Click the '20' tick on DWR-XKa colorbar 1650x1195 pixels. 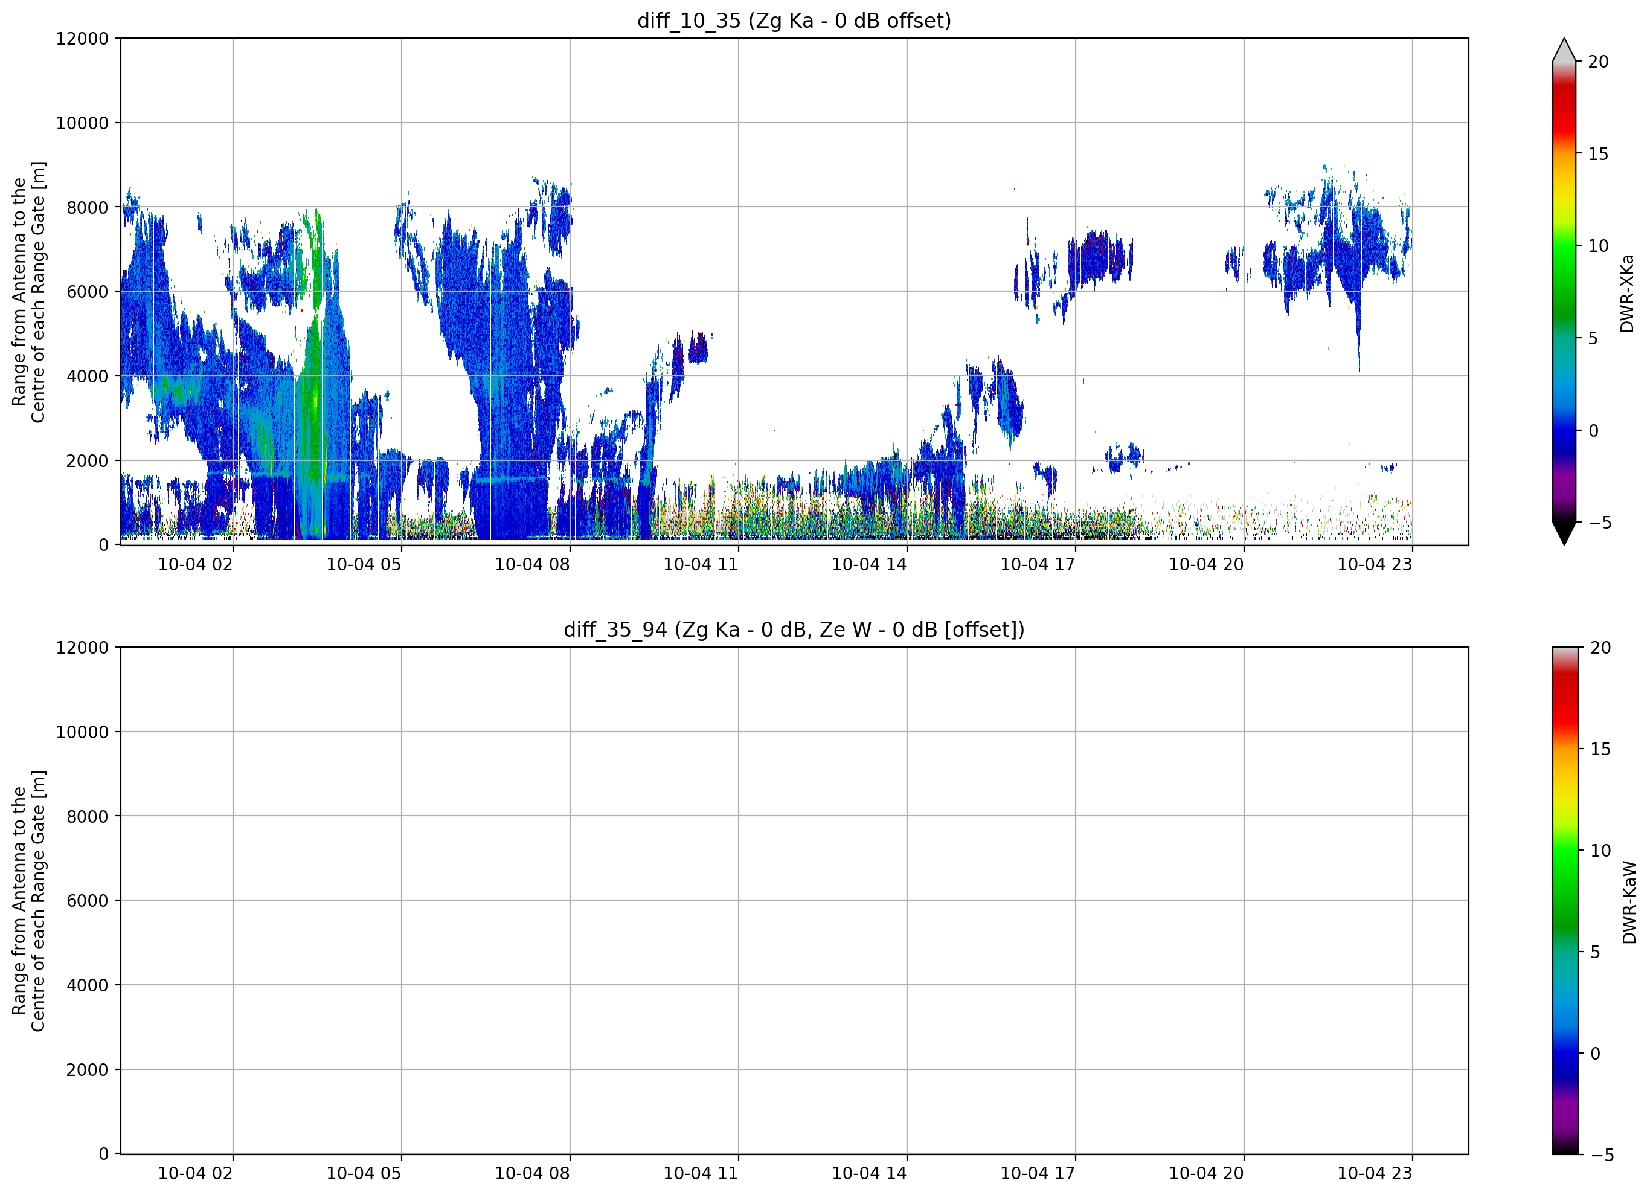[x=1598, y=62]
